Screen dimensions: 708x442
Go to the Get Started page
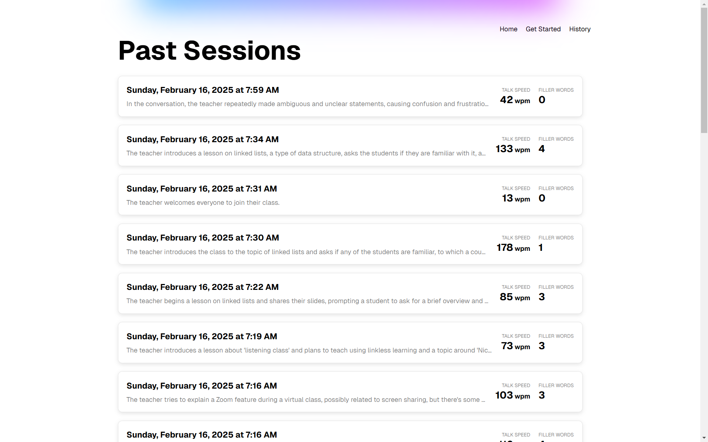543,29
